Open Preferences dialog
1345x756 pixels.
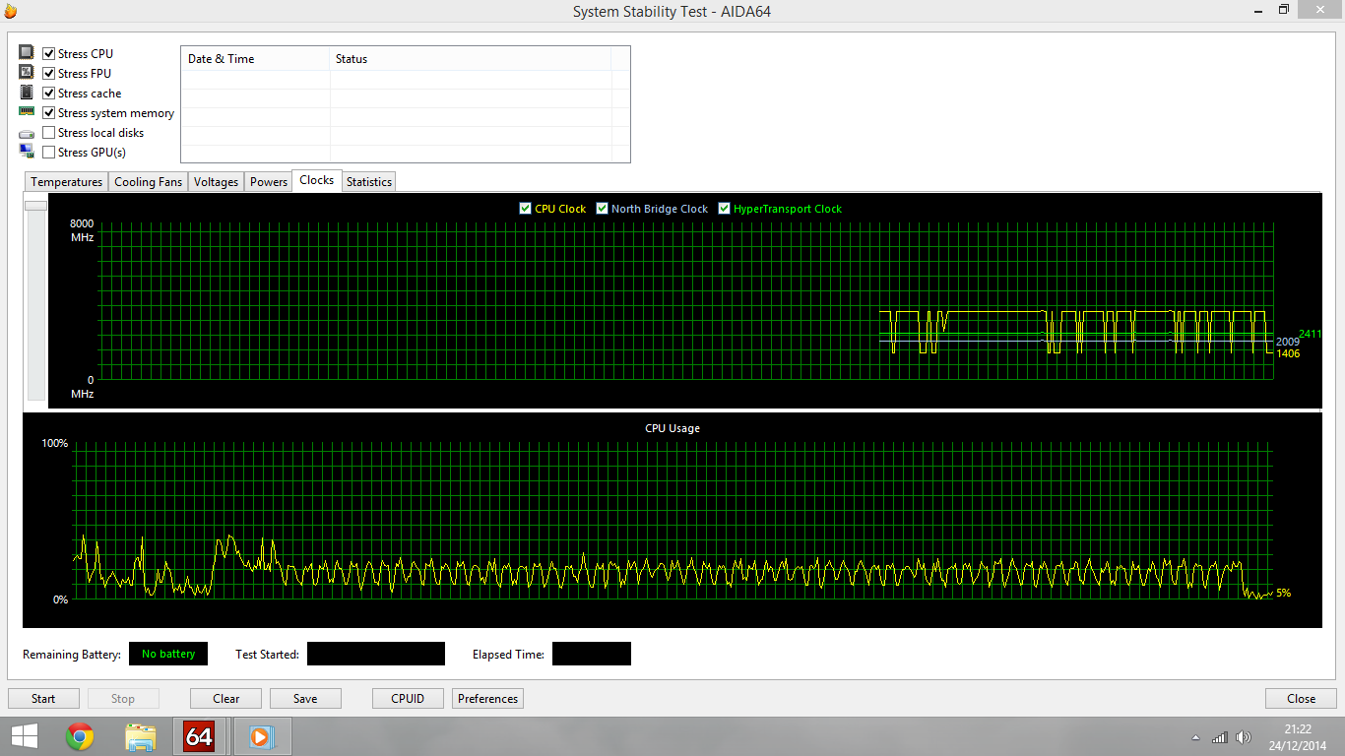(487, 699)
